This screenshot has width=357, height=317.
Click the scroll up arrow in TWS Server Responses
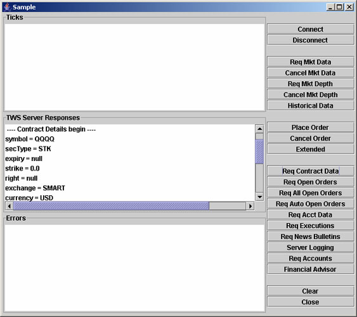pyautogui.click(x=259, y=129)
